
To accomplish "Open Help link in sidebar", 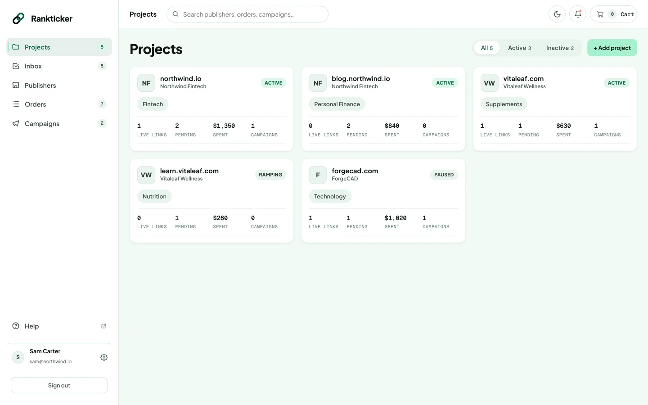I will tap(59, 326).
